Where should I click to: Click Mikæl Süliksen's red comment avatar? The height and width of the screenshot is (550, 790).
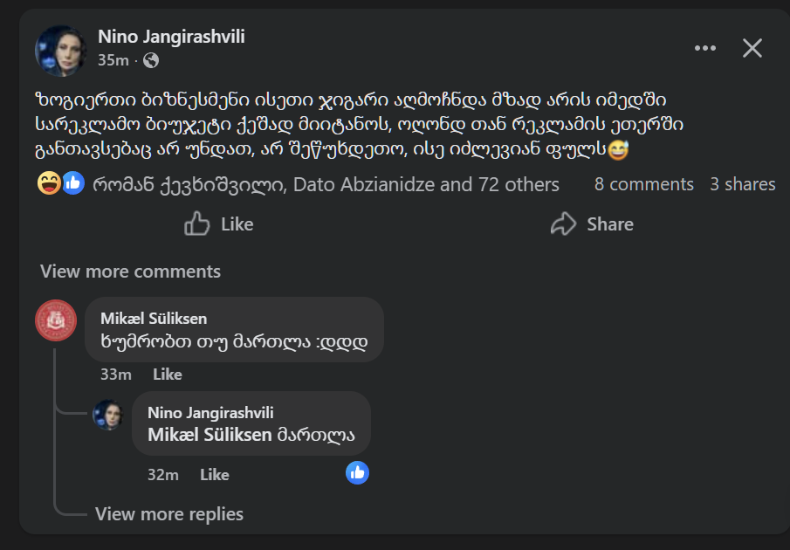55,320
